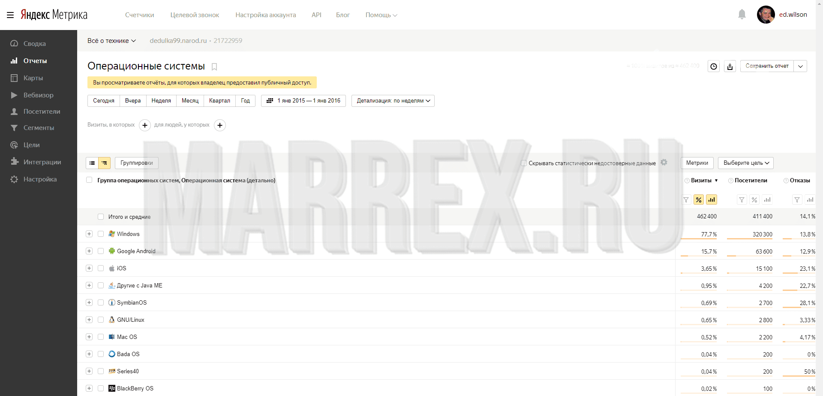Expand the Series40 row

pyautogui.click(x=89, y=371)
